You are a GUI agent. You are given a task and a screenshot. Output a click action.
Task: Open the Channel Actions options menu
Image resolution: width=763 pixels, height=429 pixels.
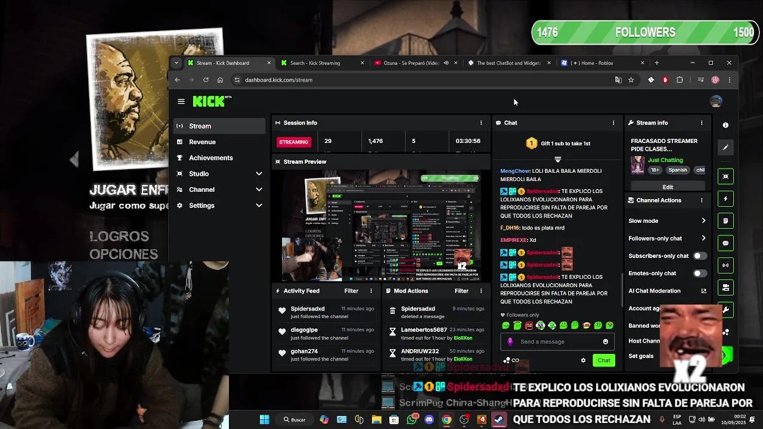point(702,200)
